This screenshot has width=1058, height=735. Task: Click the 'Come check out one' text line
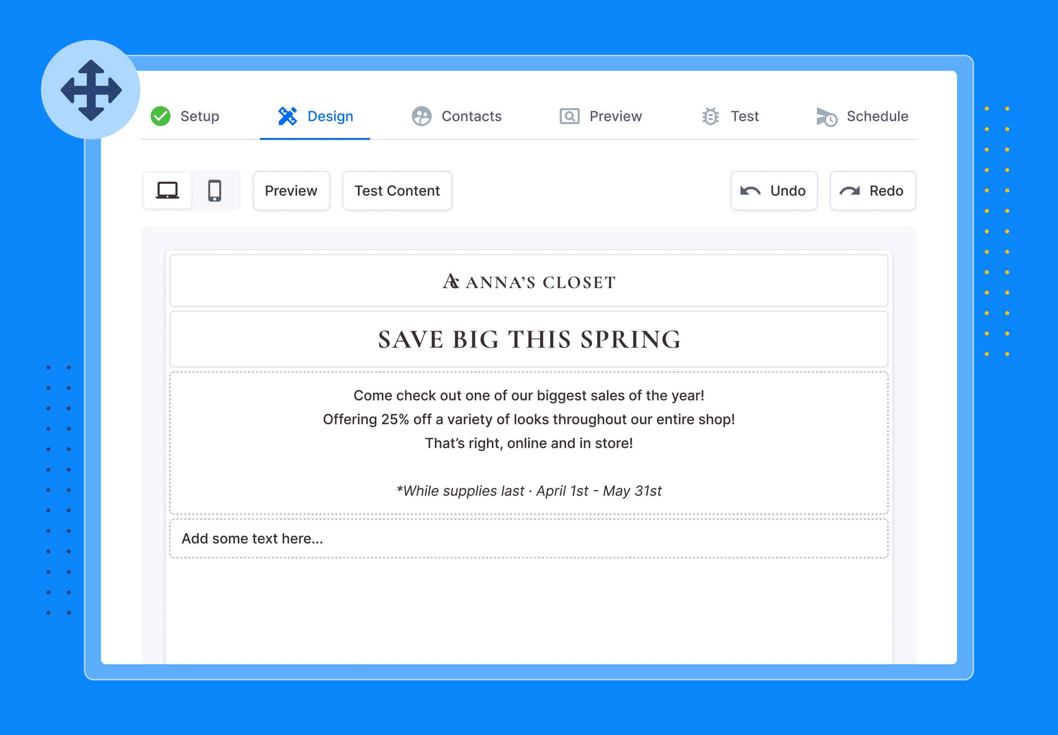click(x=529, y=395)
